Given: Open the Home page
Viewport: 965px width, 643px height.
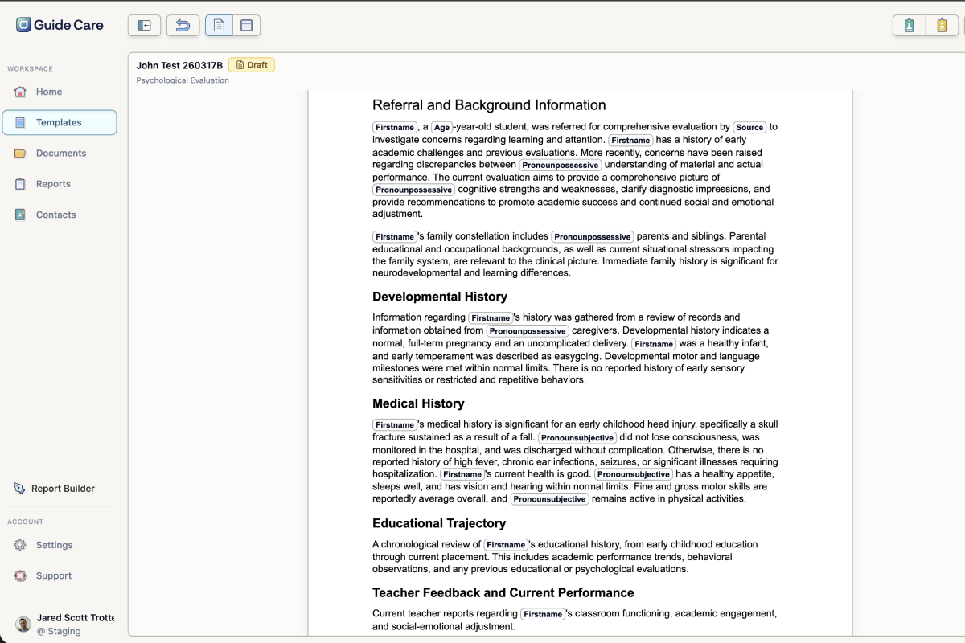Looking at the screenshot, I should coord(60,92).
